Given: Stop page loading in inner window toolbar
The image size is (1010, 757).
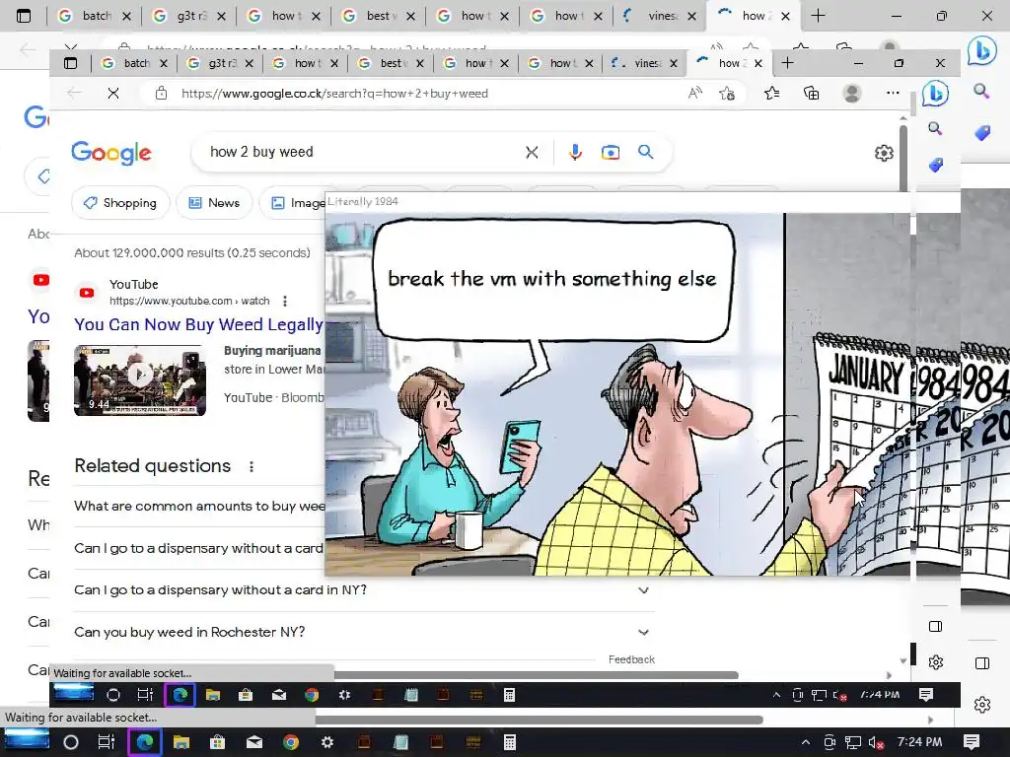Looking at the screenshot, I should 113,94.
